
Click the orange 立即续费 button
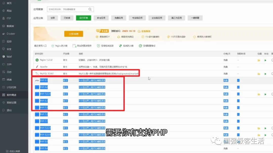click(x=74, y=34)
